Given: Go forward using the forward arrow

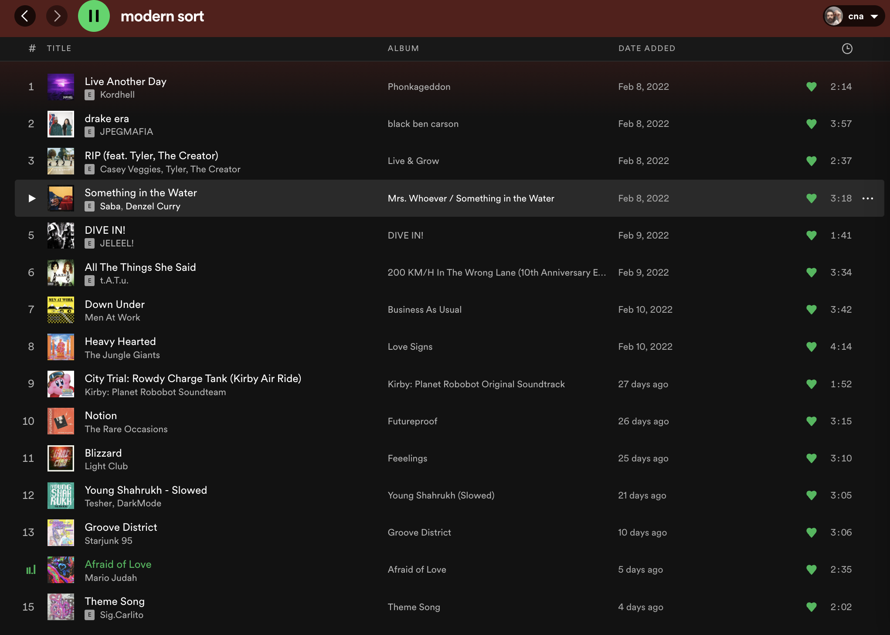Looking at the screenshot, I should coord(57,16).
